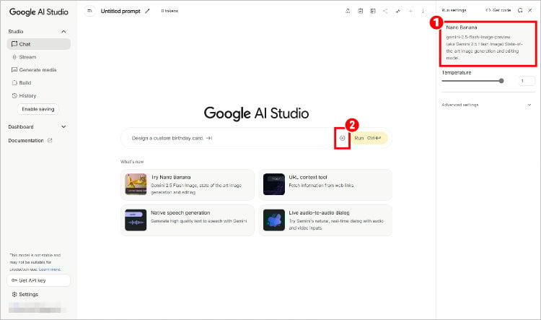
Task: Click the Enable saving button
Action: coord(38,109)
